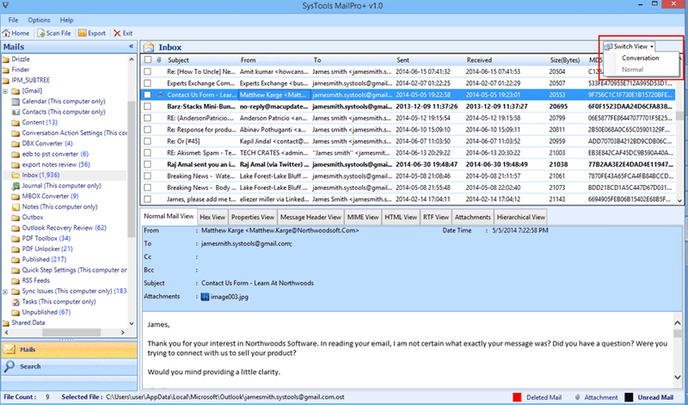The image size is (688, 405).
Task: Click the Contacts folder icon
Action: [15, 112]
